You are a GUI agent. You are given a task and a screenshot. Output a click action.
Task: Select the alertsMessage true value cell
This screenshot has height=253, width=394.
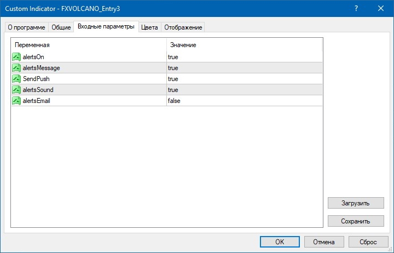click(x=244, y=68)
